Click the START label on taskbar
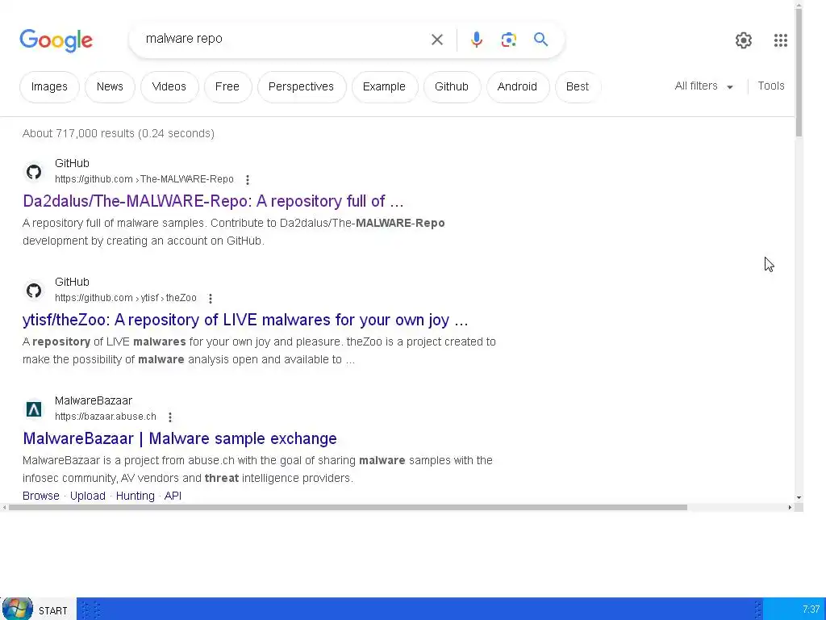The width and height of the screenshot is (826, 620). [x=52, y=610]
